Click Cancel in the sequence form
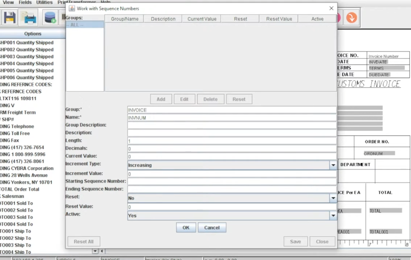 click(212, 228)
